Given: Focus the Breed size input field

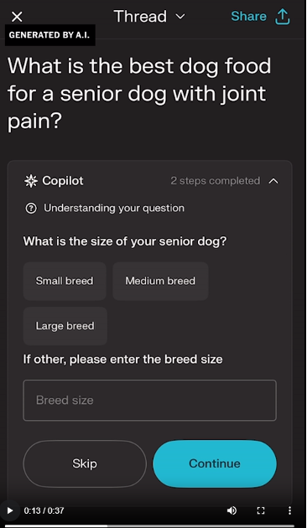Looking at the screenshot, I should tap(149, 401).
